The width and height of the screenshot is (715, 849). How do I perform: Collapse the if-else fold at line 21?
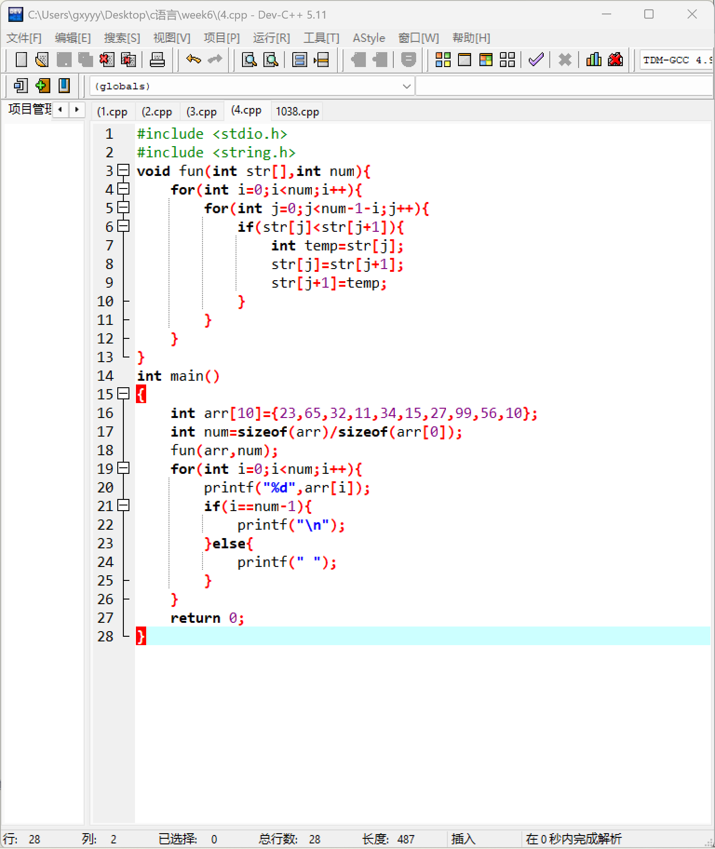(x=123, y=505)
